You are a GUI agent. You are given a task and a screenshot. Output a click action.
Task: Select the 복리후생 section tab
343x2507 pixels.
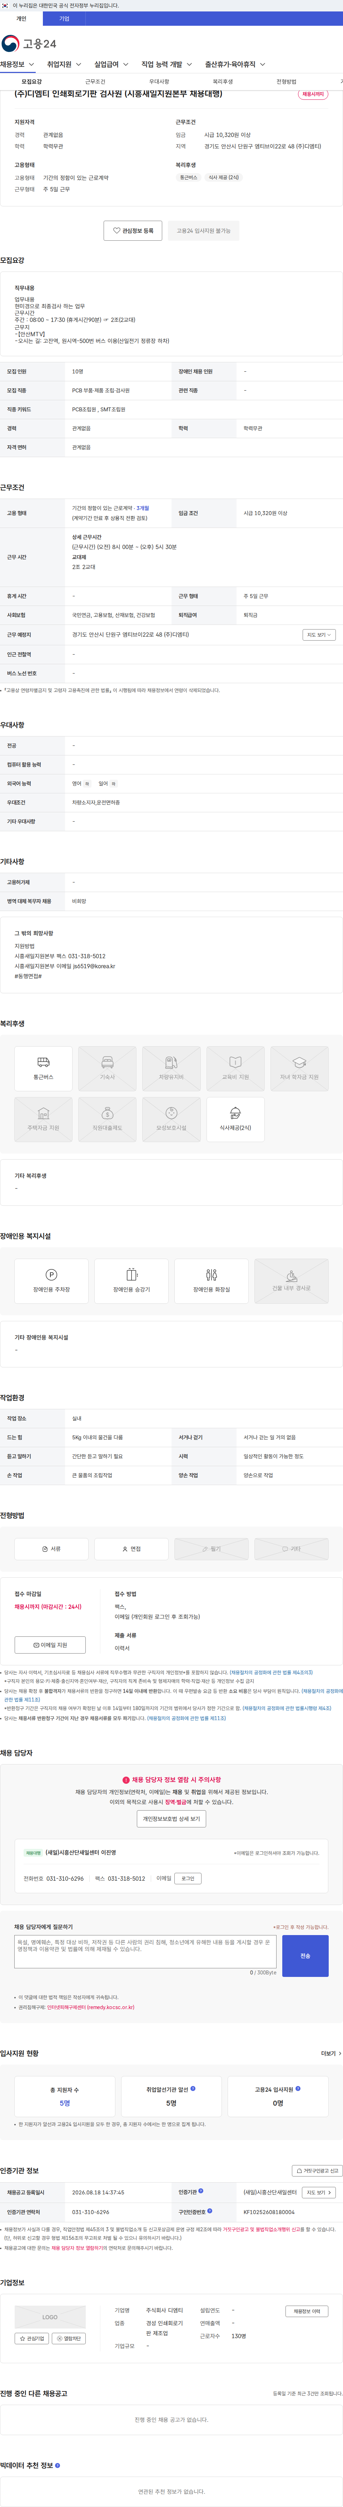223,82
